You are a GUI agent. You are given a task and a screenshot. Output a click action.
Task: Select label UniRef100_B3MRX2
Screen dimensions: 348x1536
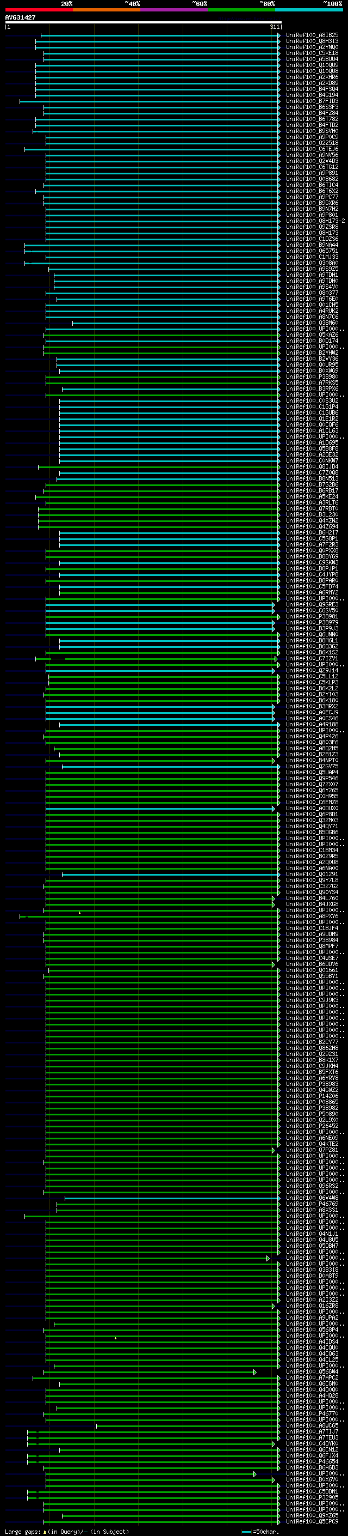312,707
